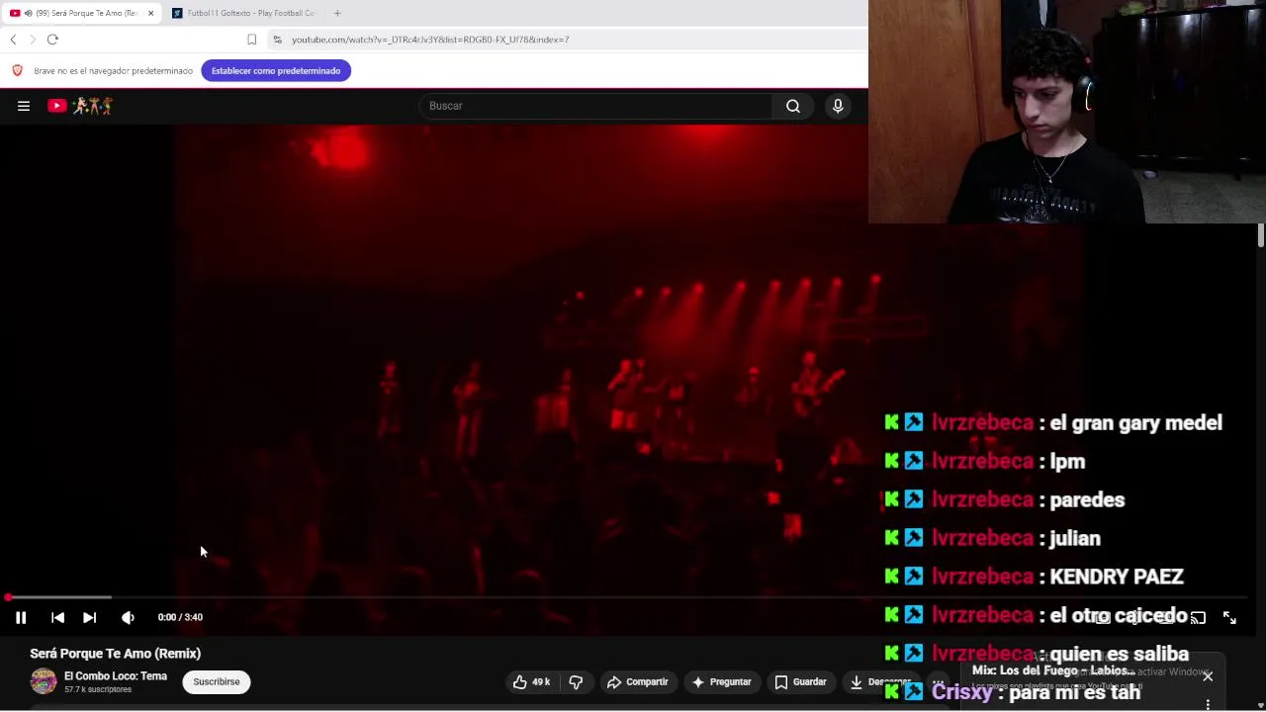Screen dimensions: 1266x712
Task: Click the Brave shield lion icon
Action: coord(17,70)
